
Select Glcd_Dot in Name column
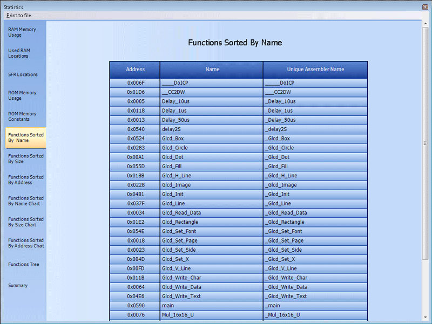tap(212, 157)
